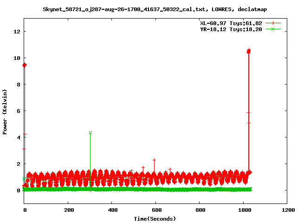Viewport: 297px width, 223px height.
Task: Select the YR-18.12 Tsys:18.20 legend label
Action: pos(231,29)
